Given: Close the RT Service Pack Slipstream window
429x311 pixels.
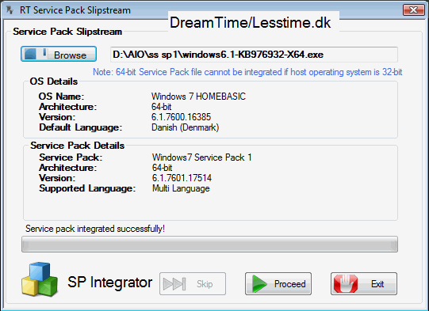Looking at the screenshot, I should click(413, 10).
